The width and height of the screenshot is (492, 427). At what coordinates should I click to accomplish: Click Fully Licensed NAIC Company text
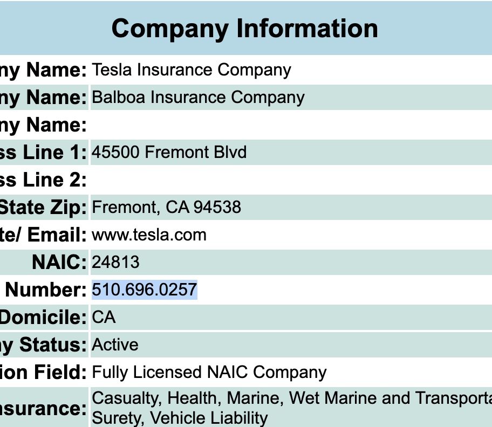point(209,373)
